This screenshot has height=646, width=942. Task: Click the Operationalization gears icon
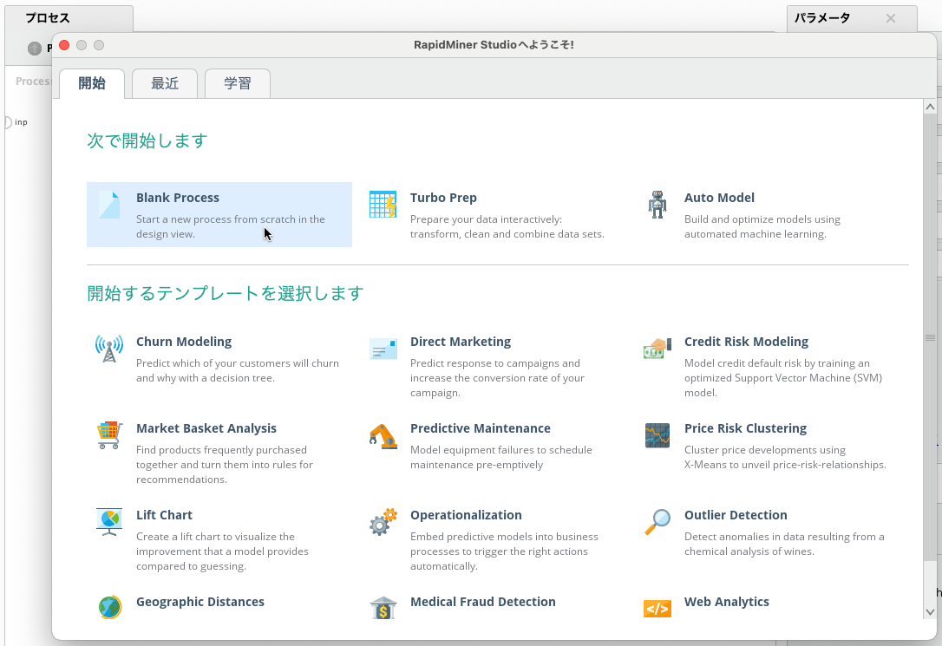pos(383,522)
